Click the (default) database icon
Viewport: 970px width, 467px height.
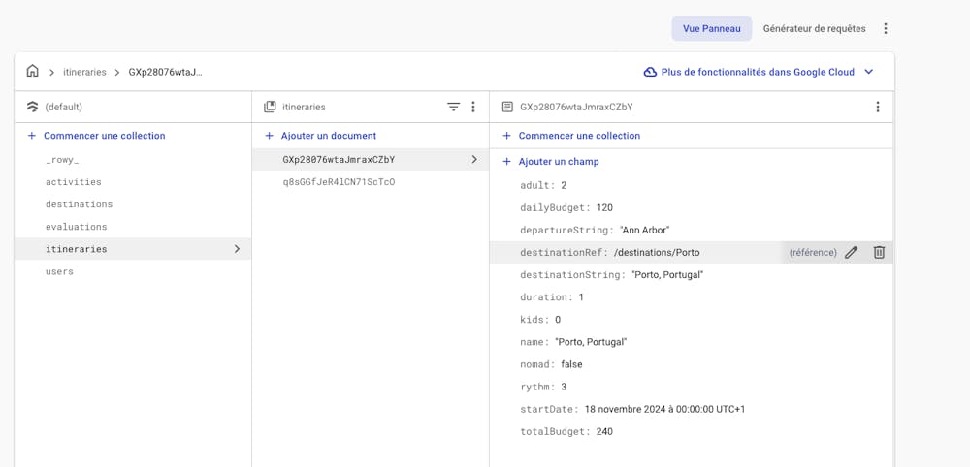click(33, 107)
